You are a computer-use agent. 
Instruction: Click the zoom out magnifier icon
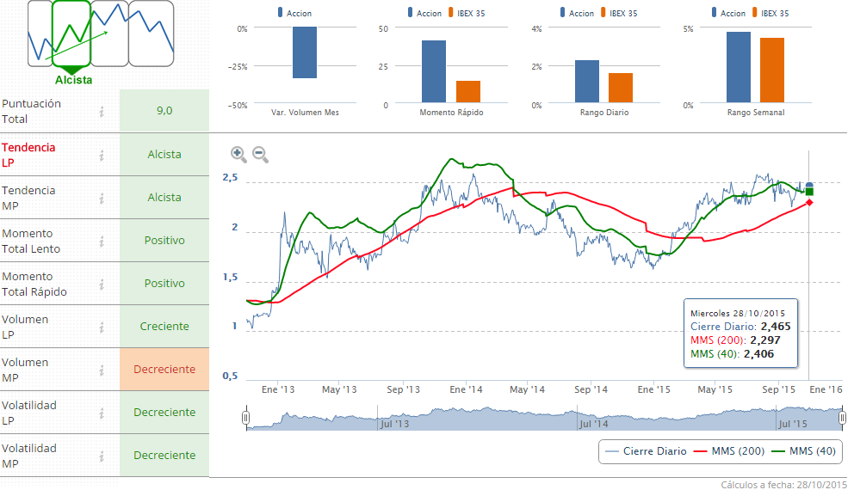point(260,155)
